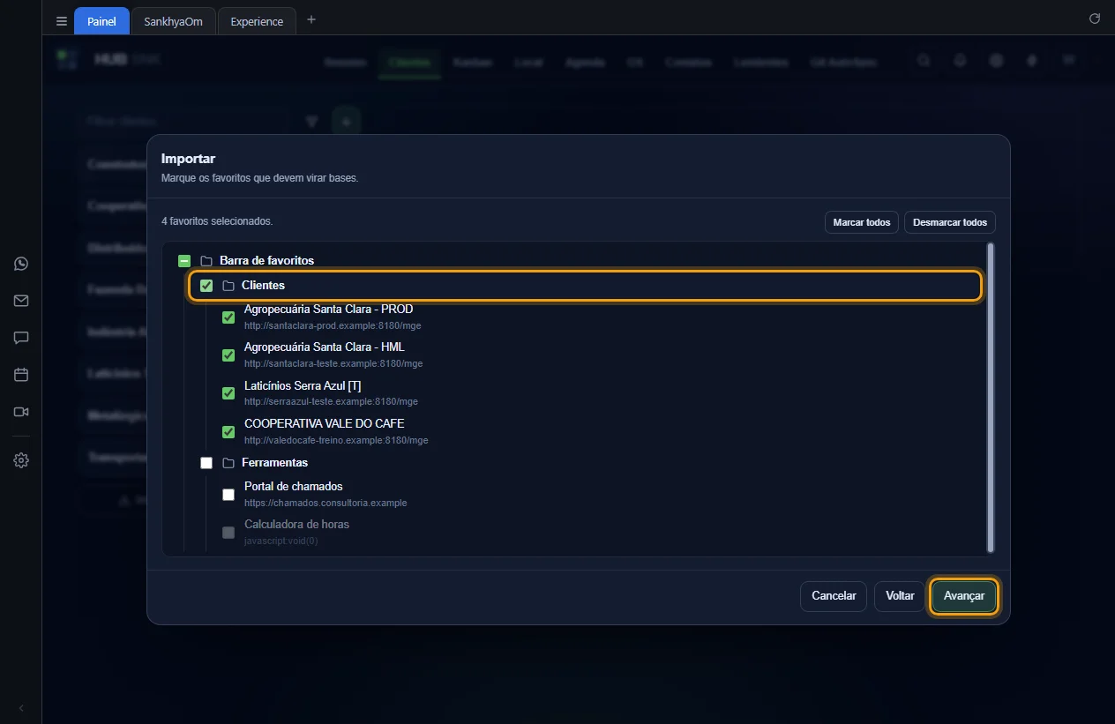Uncheck Agropecuária Santa Clara - PROD checkbox
The height and width of the screenshot is (724, 1115).
(x=228, y=317)
